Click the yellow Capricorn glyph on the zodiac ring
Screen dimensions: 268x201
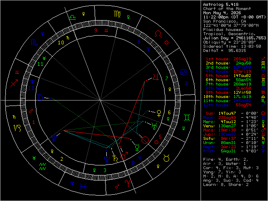pyautogui.click(x=17, y=128)
